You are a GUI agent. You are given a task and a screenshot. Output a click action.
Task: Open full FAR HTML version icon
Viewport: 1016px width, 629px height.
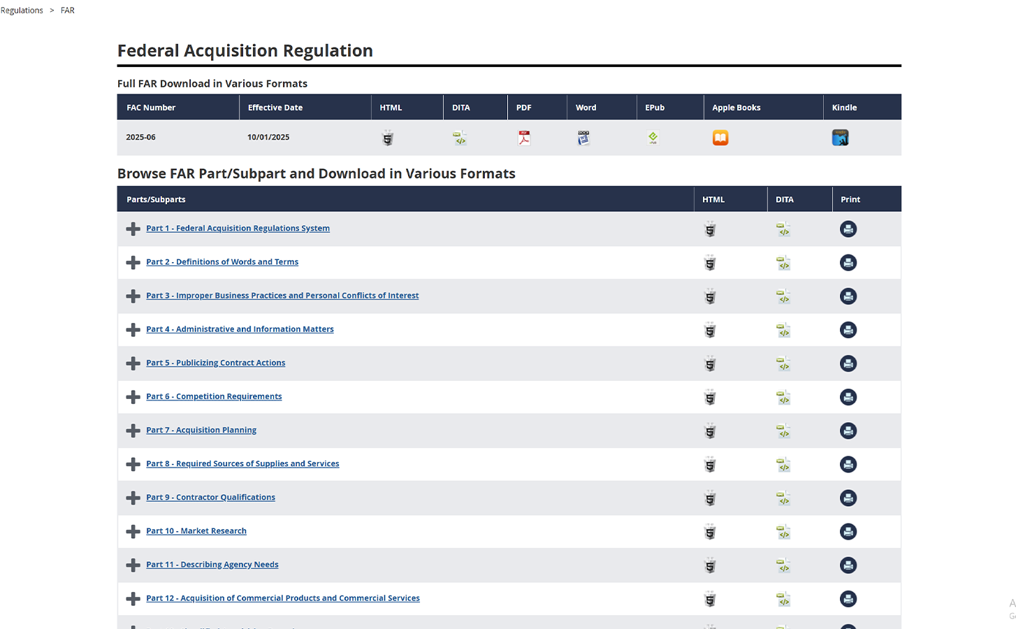tap(388, 138)
